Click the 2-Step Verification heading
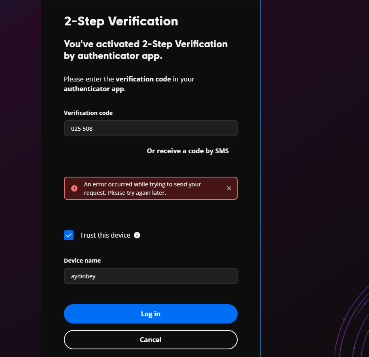Viewport: 369px width, 357px height. [x=121, y=21]
